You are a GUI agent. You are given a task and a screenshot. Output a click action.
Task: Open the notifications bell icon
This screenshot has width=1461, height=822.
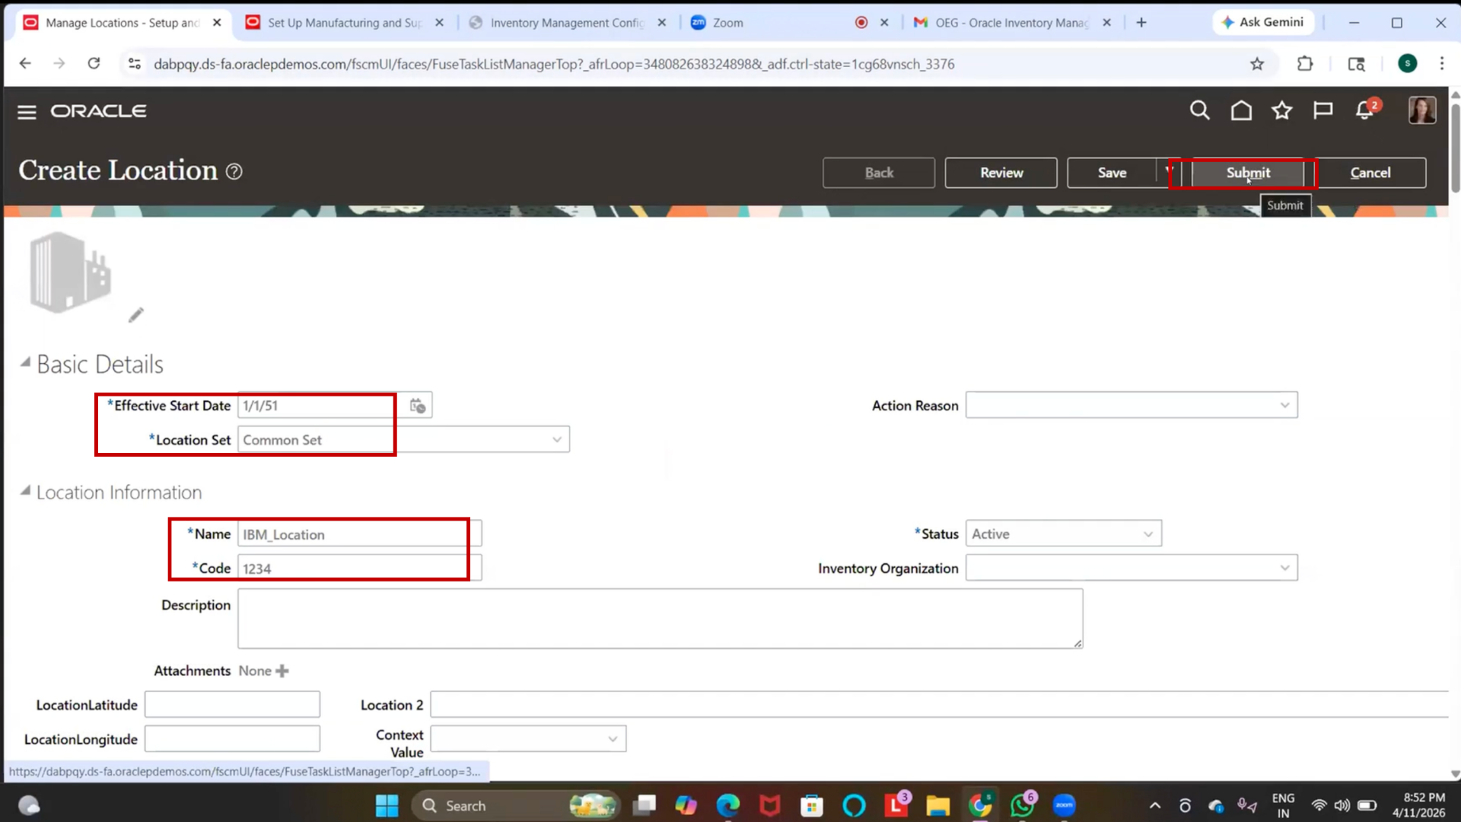pos(1366,110)
